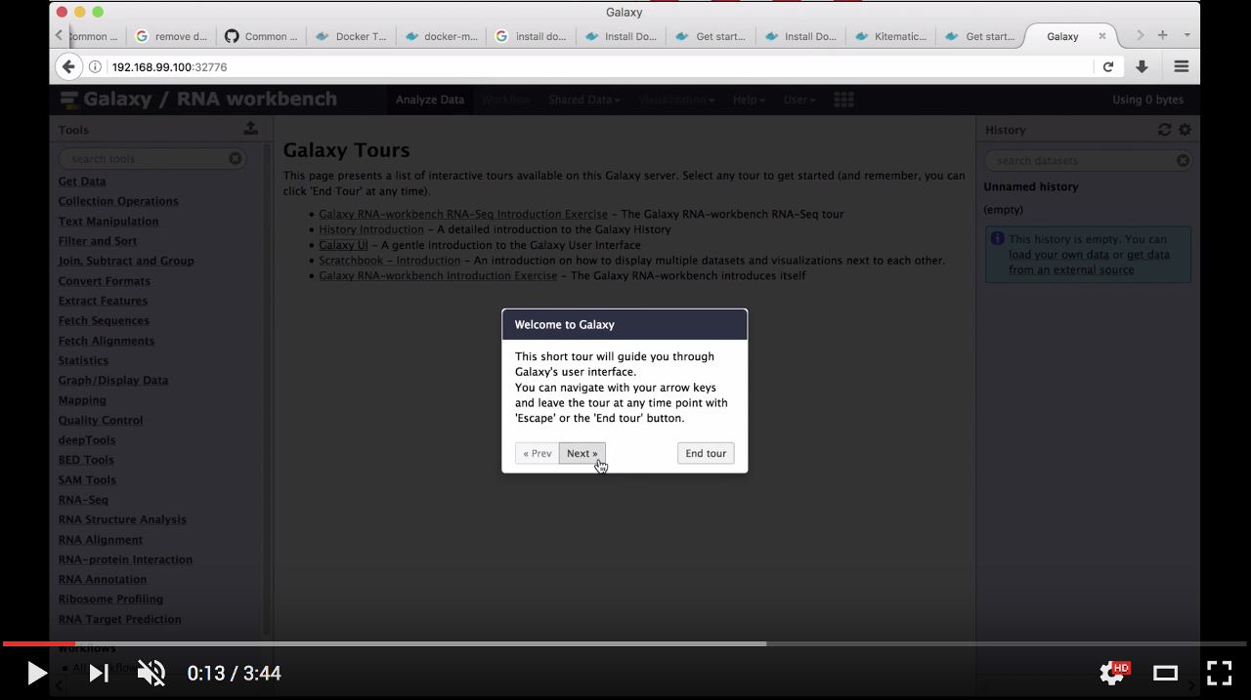Switch to the Kitematic browser tab
The width and height of the screenshot is (1251, 700).
pyautogui.click(x=890, y=36)
